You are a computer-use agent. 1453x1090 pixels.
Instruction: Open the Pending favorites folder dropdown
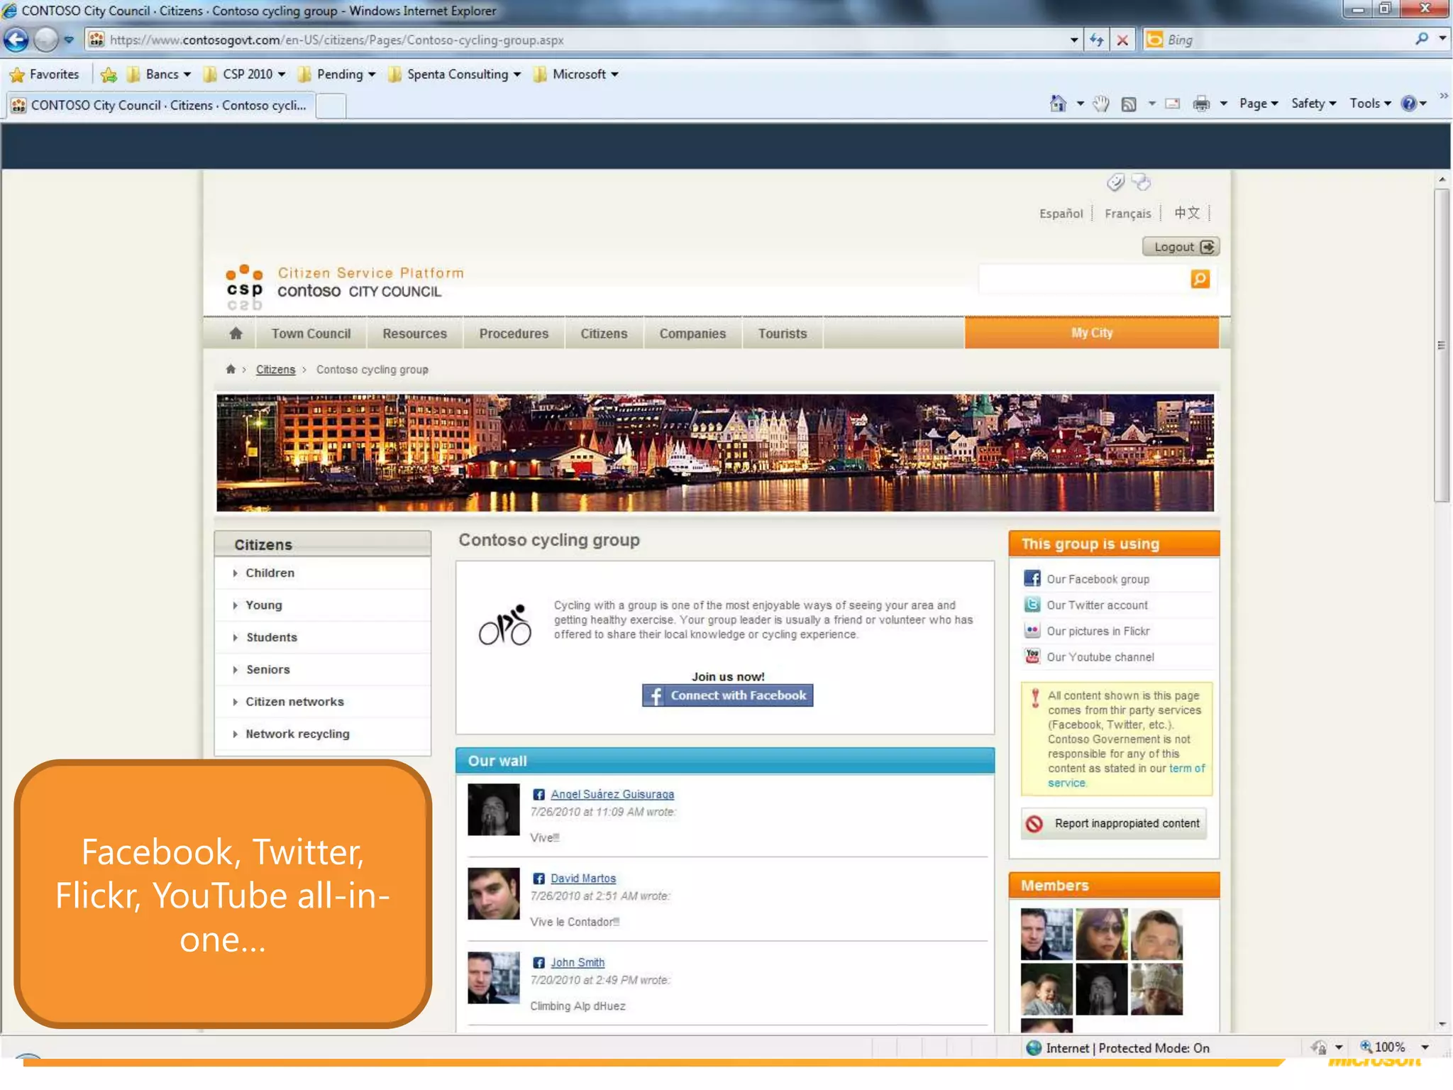tap(336, 74)
